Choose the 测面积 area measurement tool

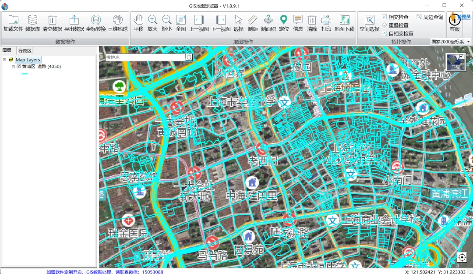(268, 20)
